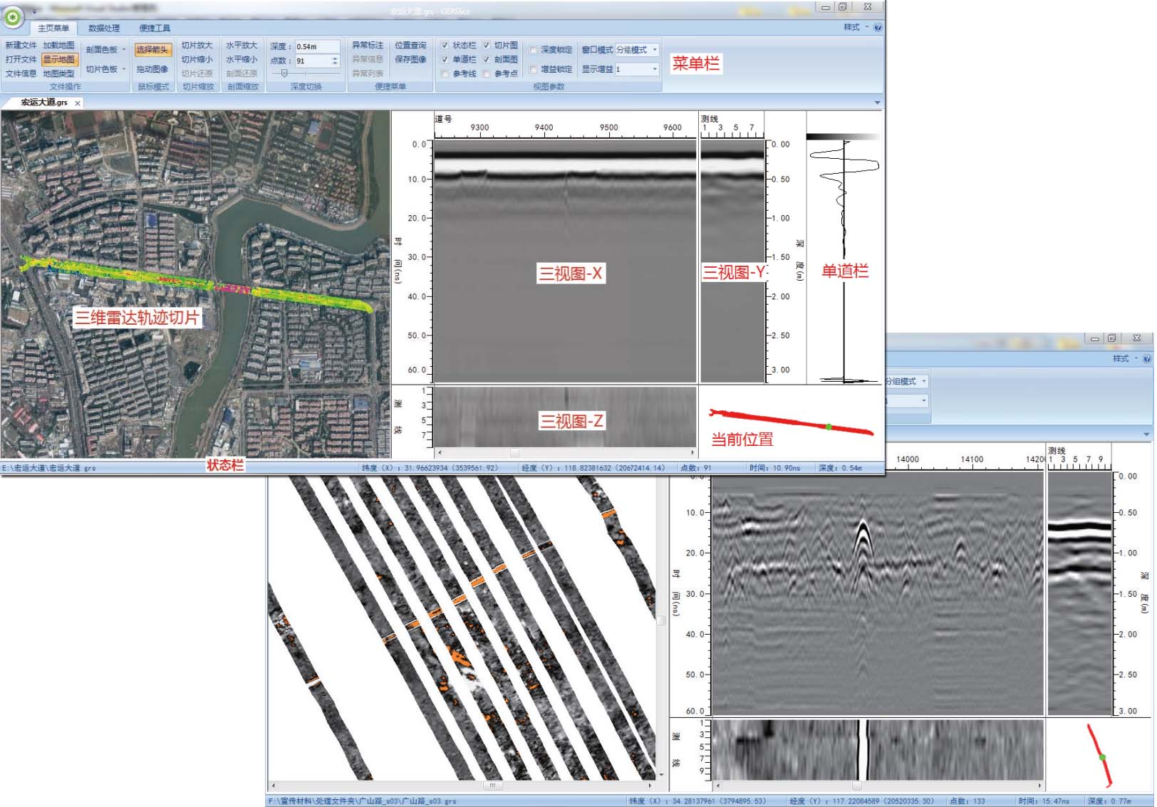Expand the 窗口模式 window mode dropdown

click(x=655, y=50)
